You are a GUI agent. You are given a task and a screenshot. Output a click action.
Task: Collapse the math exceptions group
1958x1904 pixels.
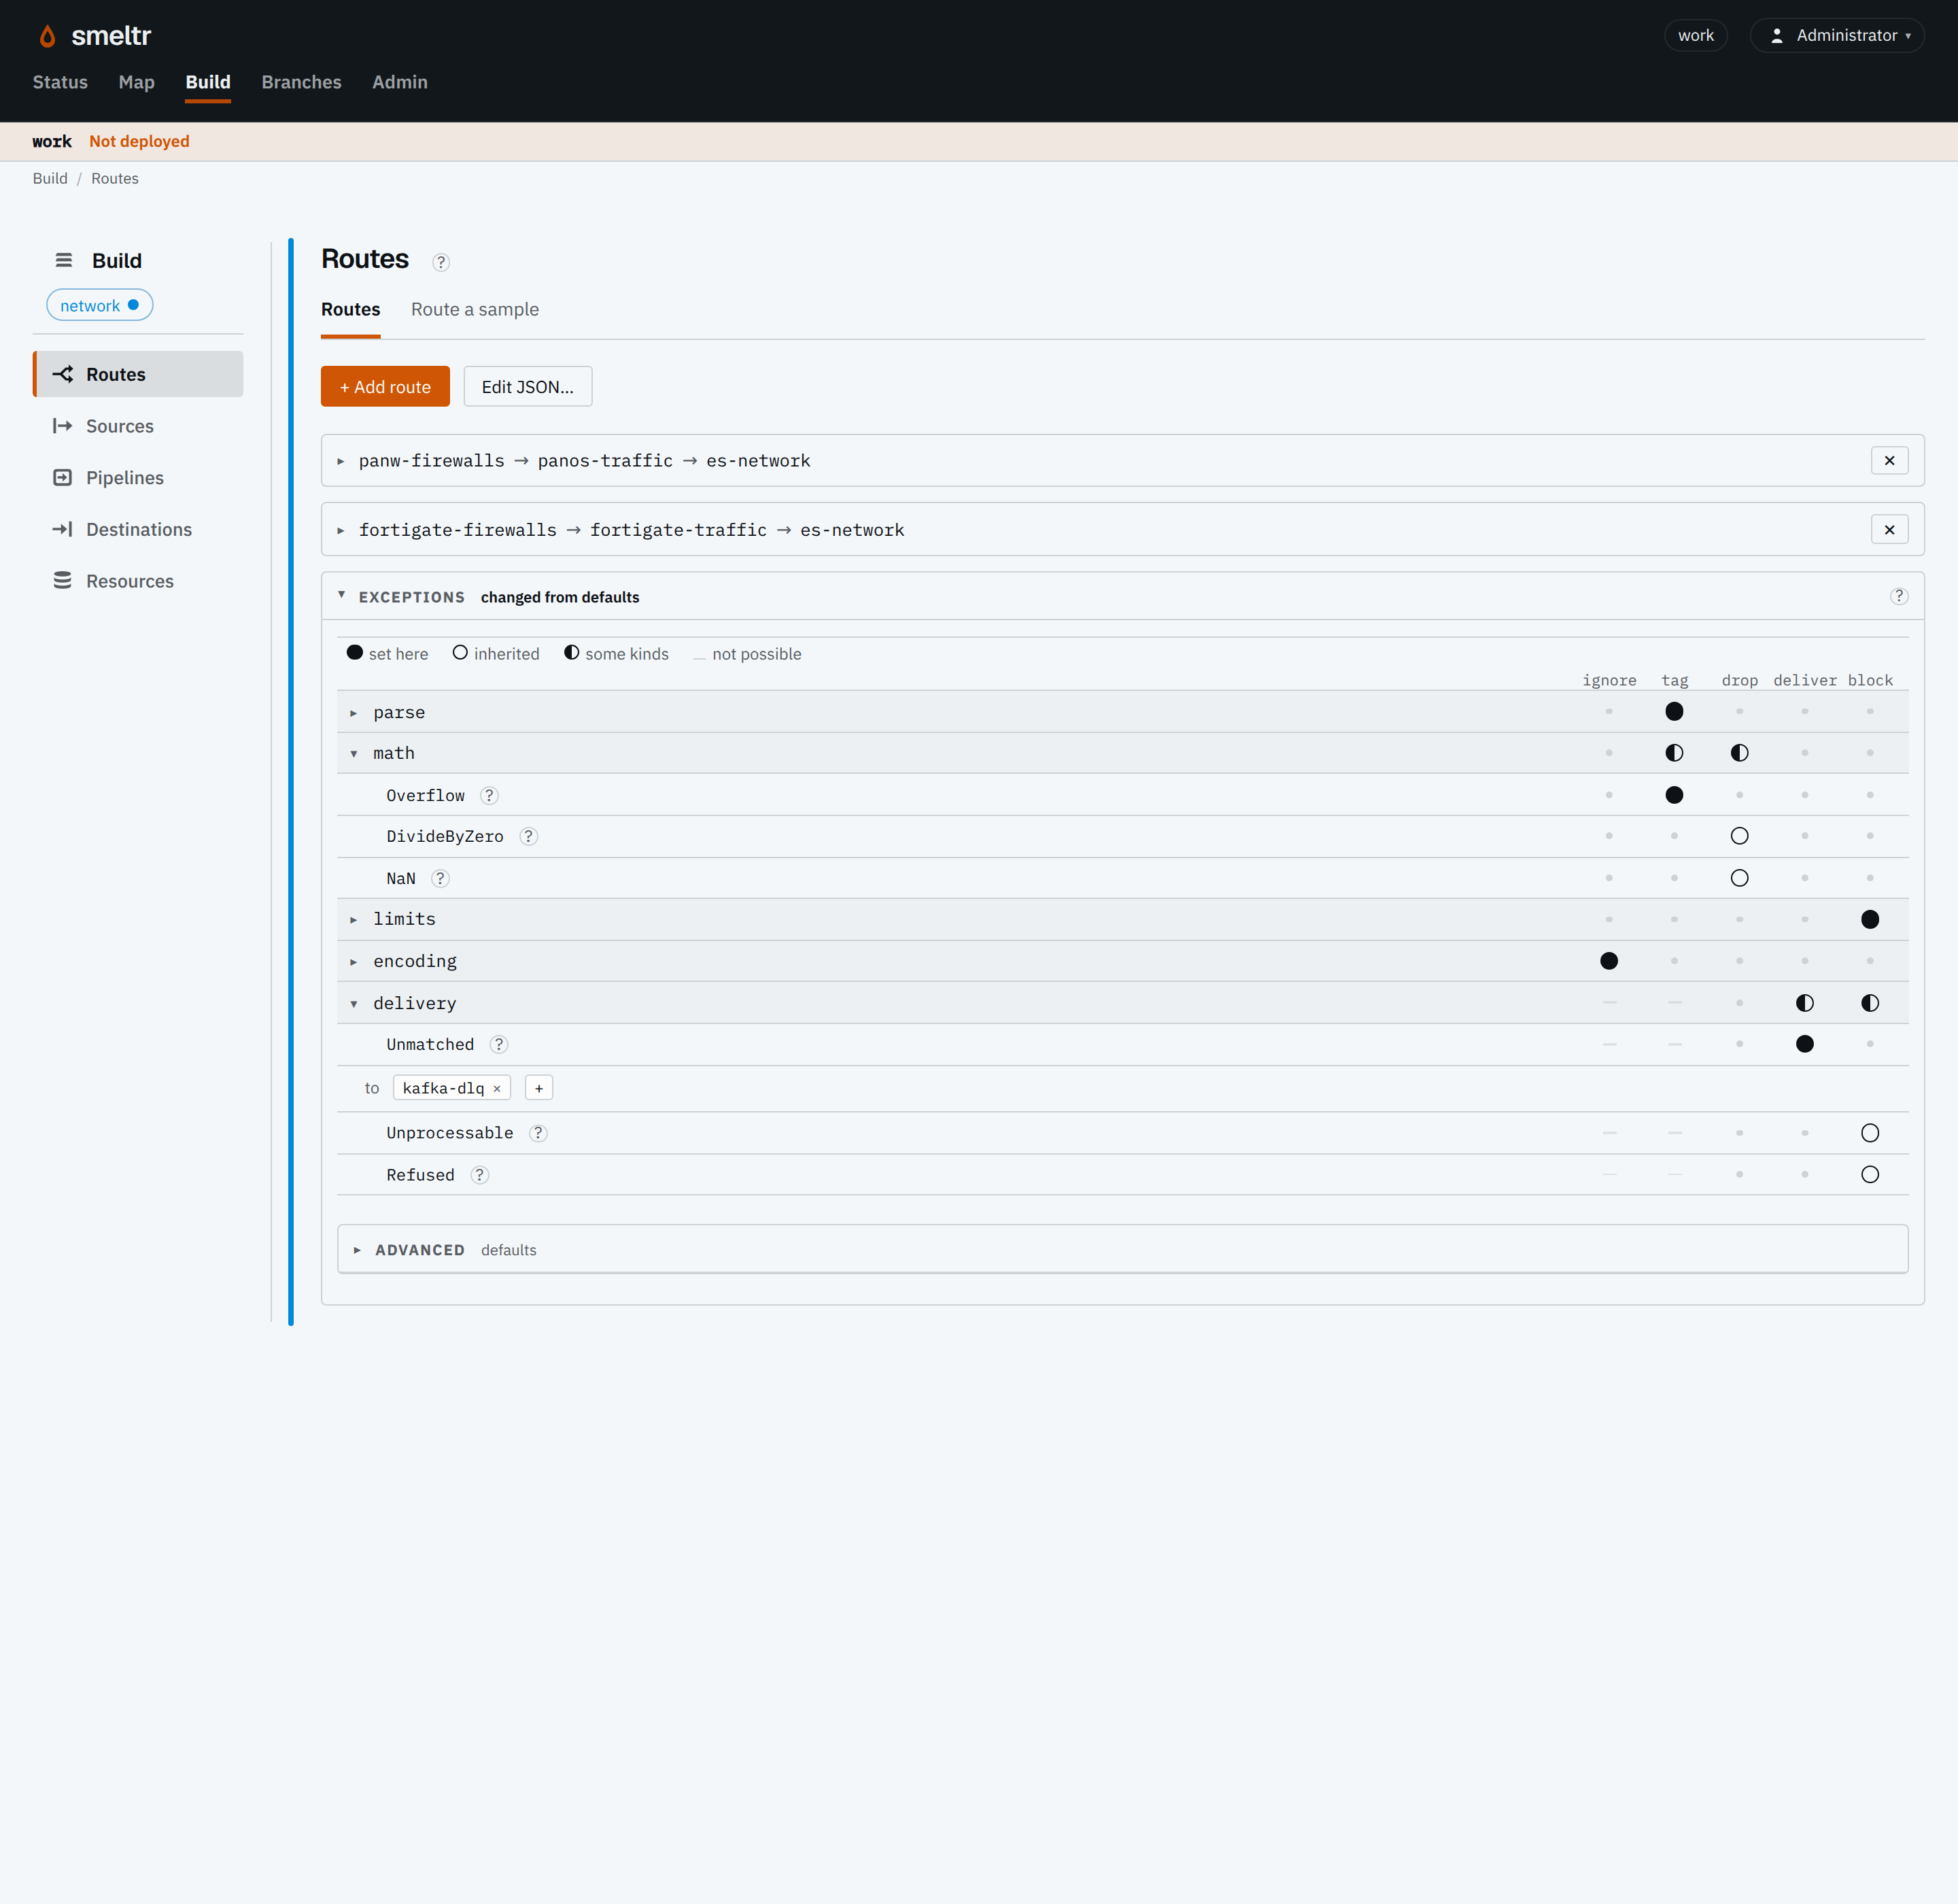pos(354,754)
